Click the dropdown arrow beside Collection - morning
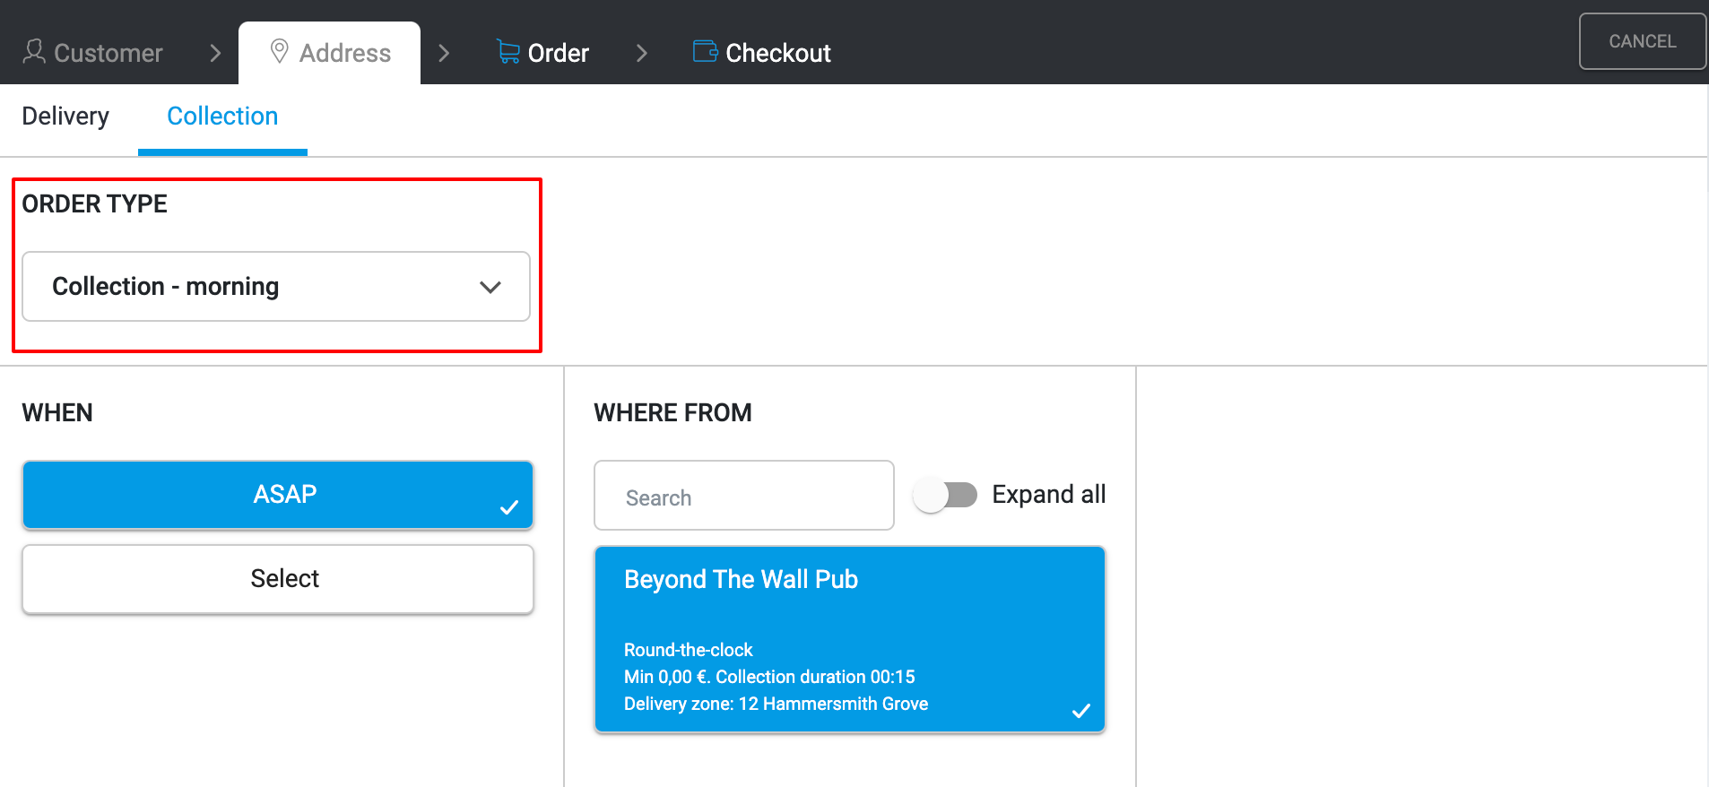The image size is (1709, 787). pos(490,287)
